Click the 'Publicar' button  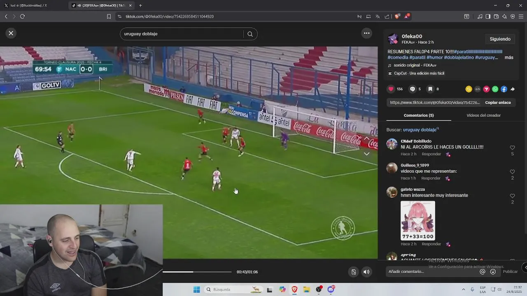click(x=510, y=272)
